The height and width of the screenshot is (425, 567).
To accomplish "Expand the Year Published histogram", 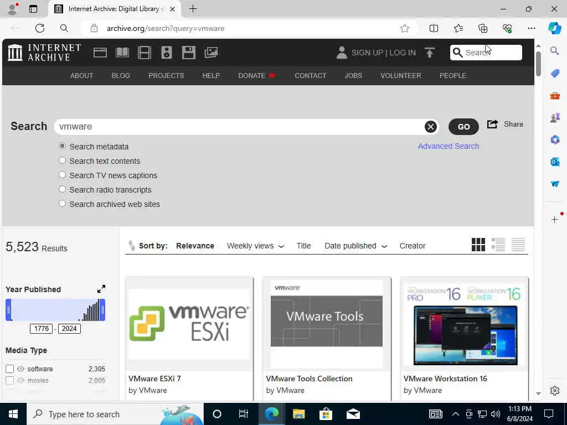I will point(101,289).
